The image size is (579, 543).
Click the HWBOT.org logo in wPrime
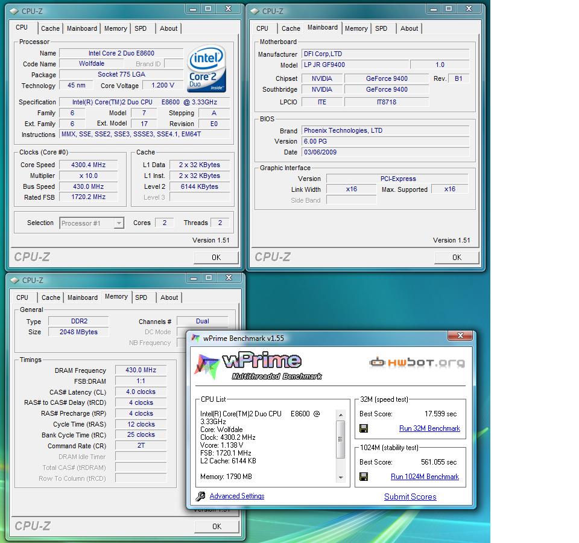coord(417,363)
